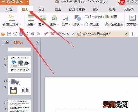Select slide 12 thumbnail

pyautogui.click(x=20, y=64)
